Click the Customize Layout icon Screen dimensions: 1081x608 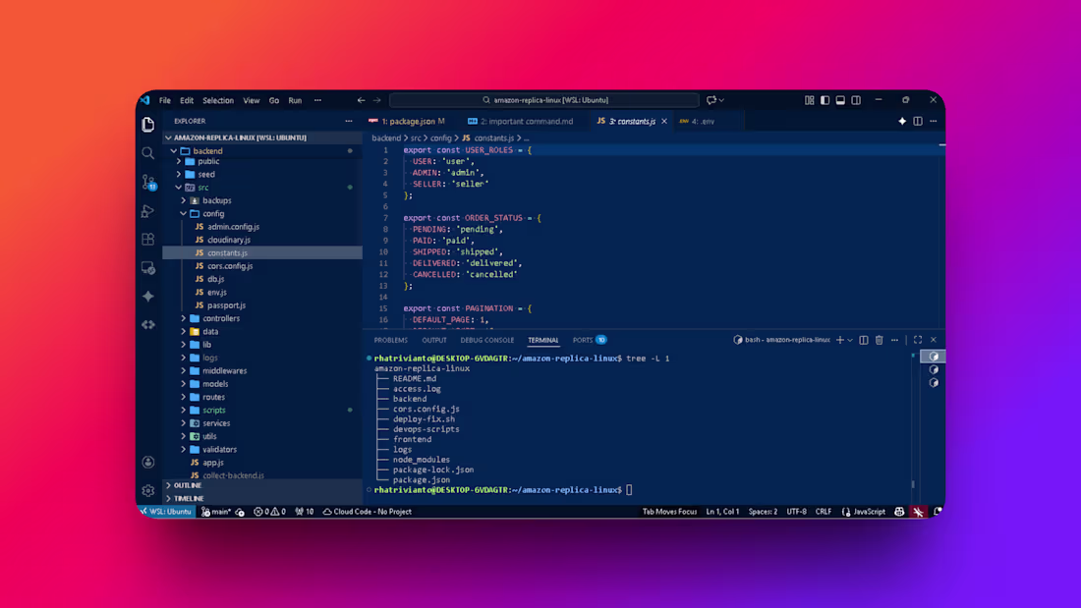click(809, 100)
